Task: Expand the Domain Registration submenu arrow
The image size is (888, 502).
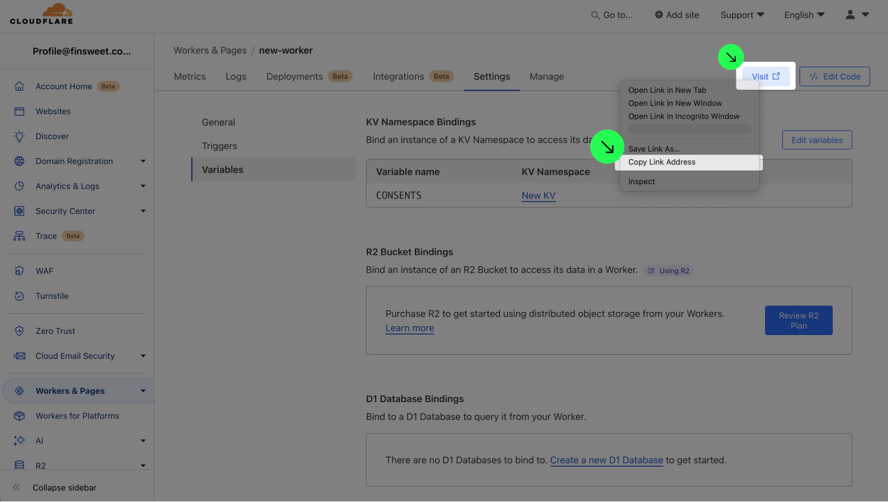Action: pyautogui.click(x=143, y=161)
